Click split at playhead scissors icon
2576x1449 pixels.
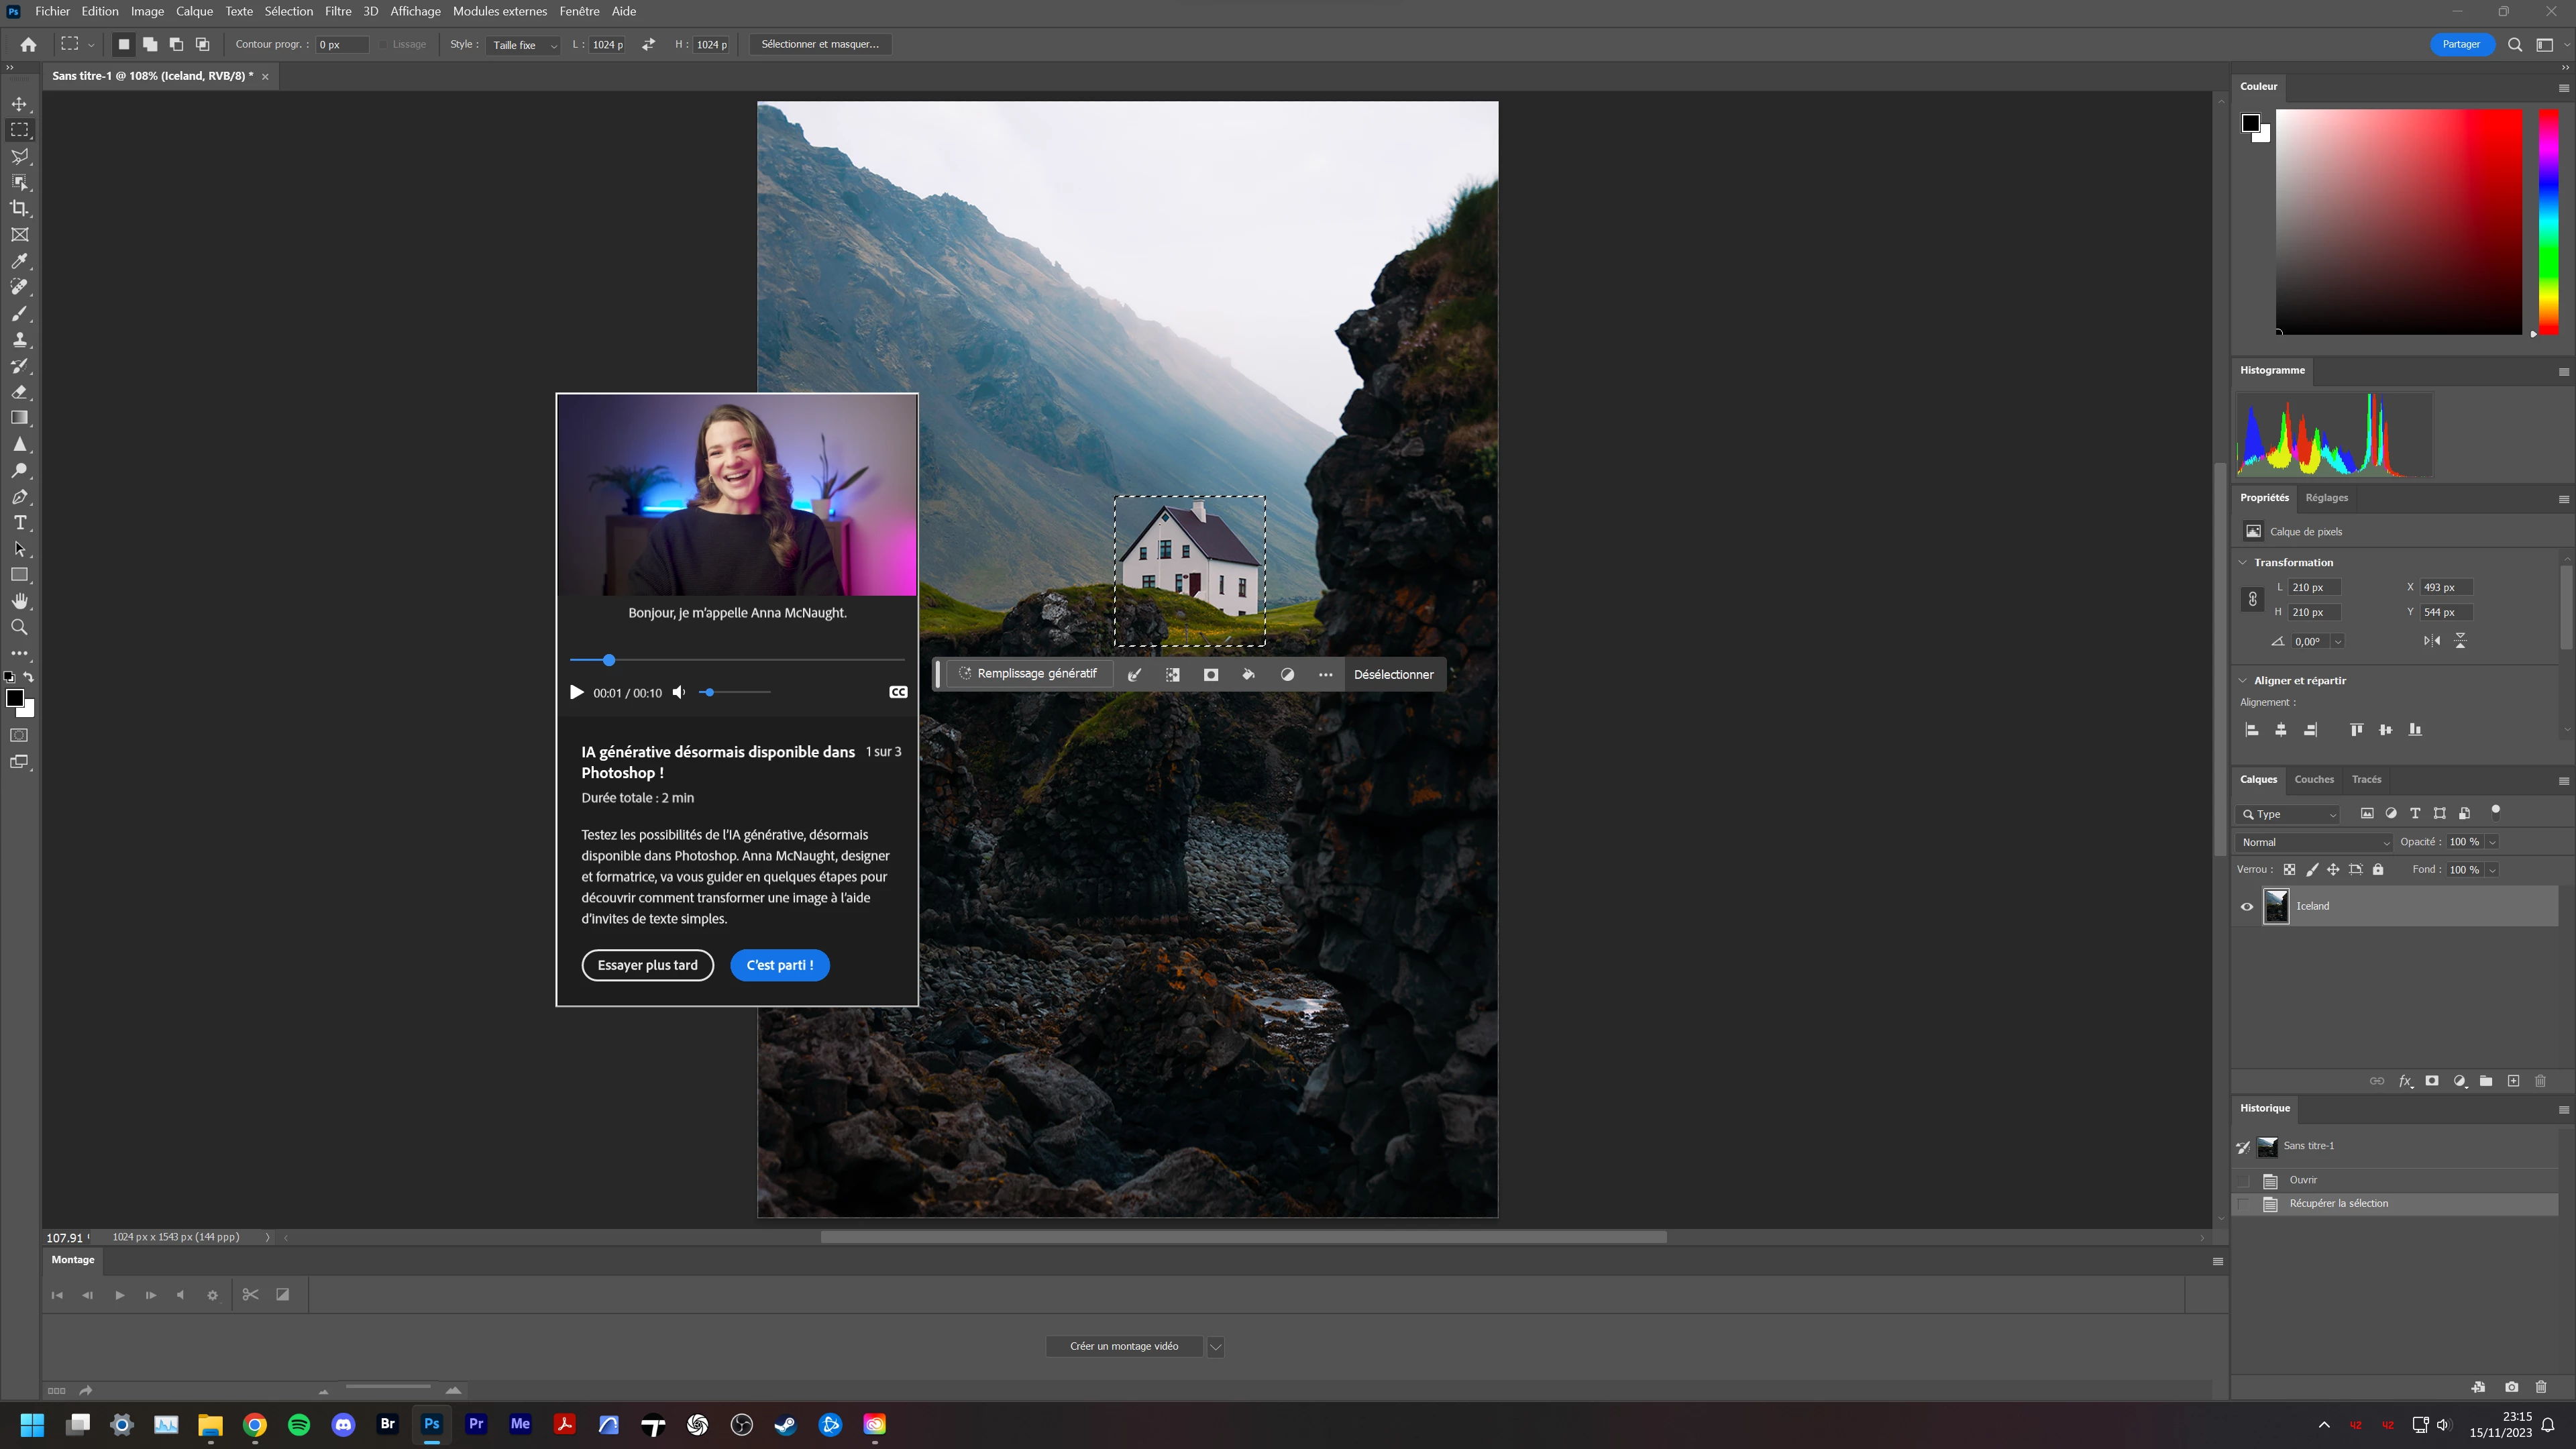[250, 1295]
